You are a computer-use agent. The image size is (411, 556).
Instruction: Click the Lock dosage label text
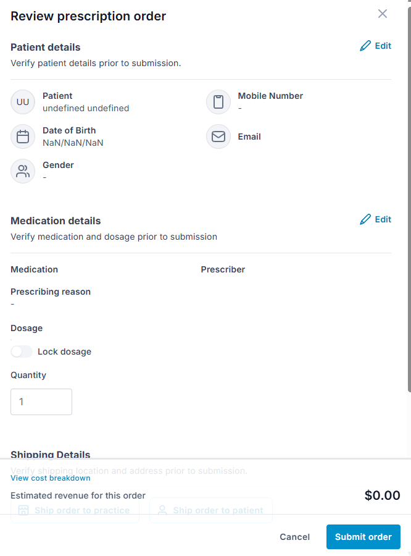(64, 352)
